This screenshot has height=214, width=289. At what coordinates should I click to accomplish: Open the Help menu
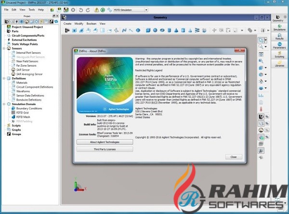pyautogui.click(x=41, y=10)
